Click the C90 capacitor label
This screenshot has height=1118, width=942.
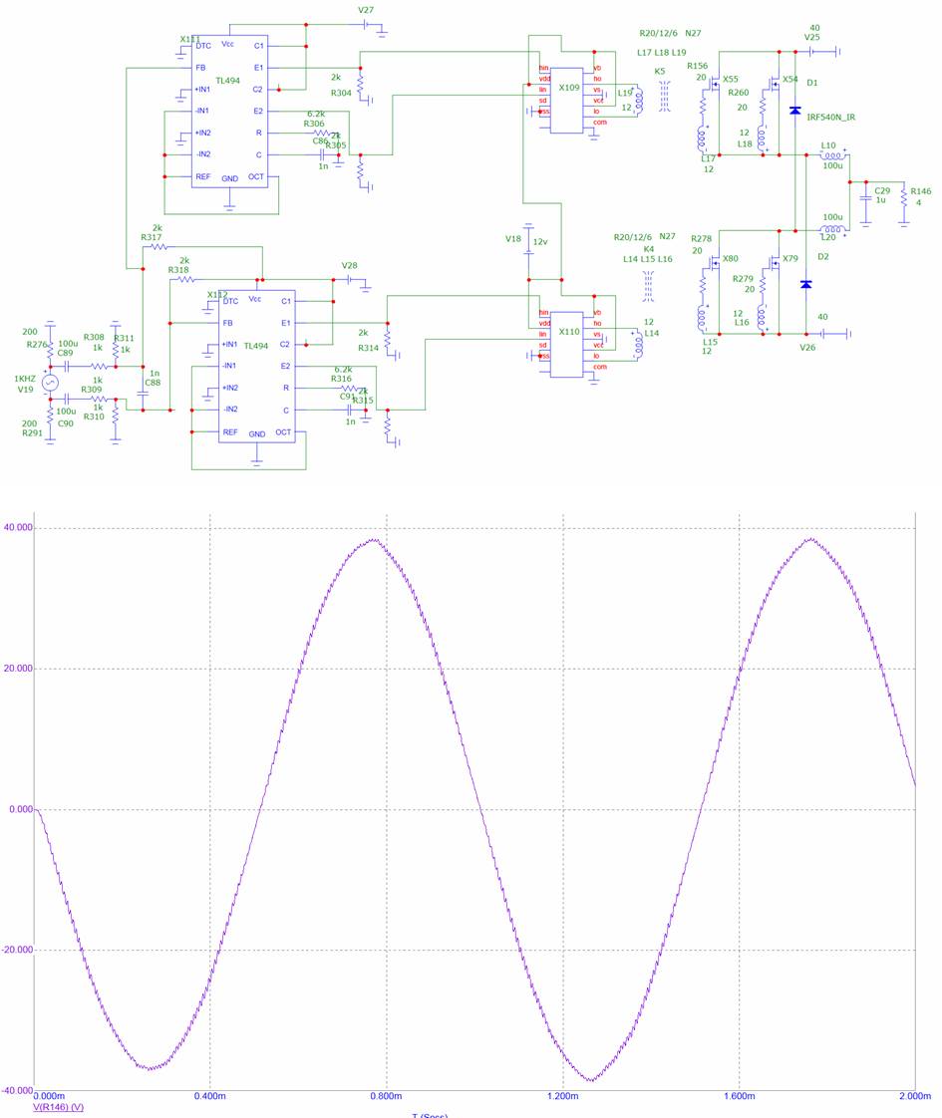tap(66, 423)
